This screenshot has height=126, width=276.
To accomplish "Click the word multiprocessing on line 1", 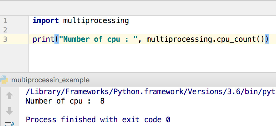I will point(96,21).
